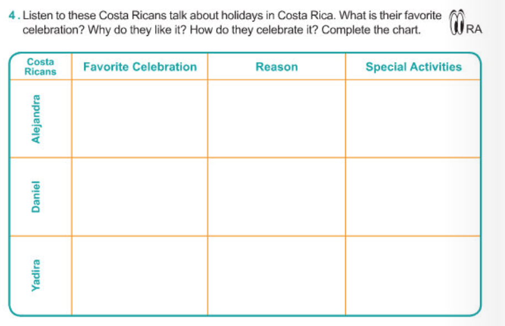Viewport: 505px width, 326px height.
Task: Select the Special Activities column header
Action: (x=413, y=67)
